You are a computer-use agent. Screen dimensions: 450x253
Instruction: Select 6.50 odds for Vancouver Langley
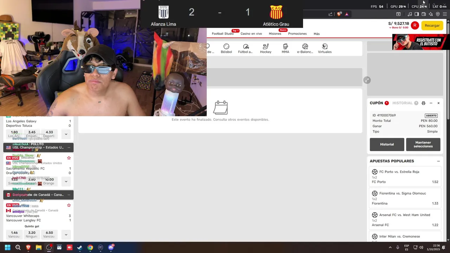[49, 234]
